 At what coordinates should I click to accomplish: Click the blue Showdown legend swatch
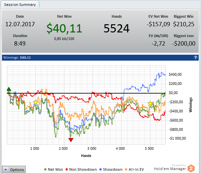pyautogui.click(x=100, y=169)
